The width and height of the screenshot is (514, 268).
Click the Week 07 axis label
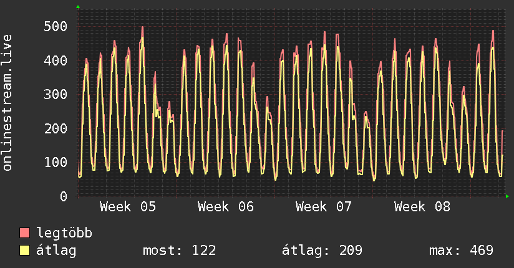(x=324, y=207)
